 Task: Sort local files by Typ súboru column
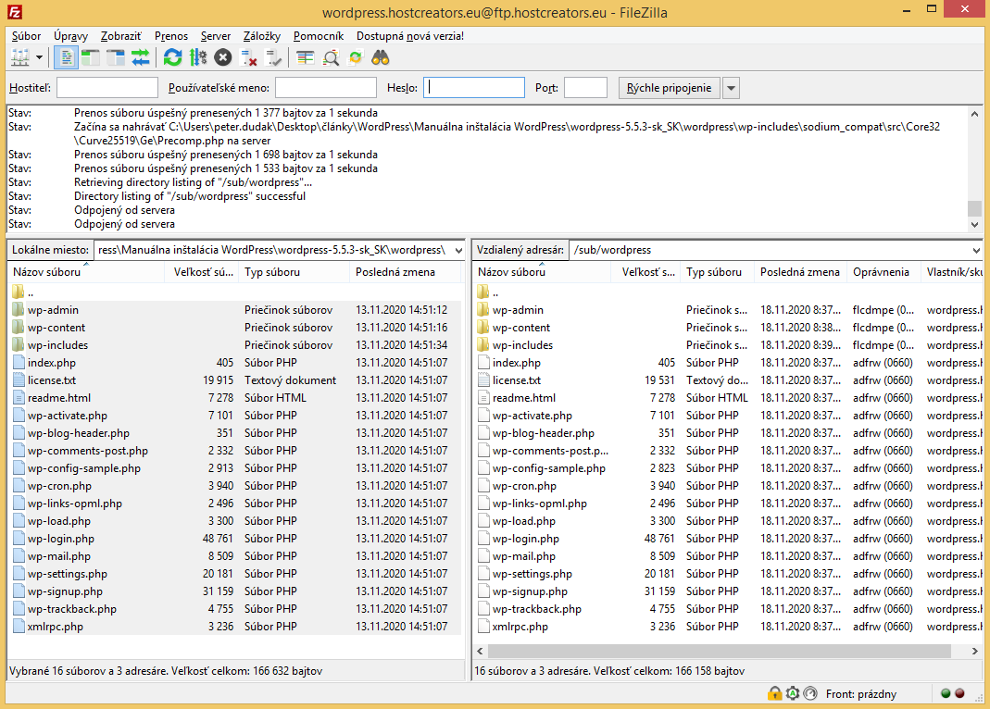pos(294,272)
